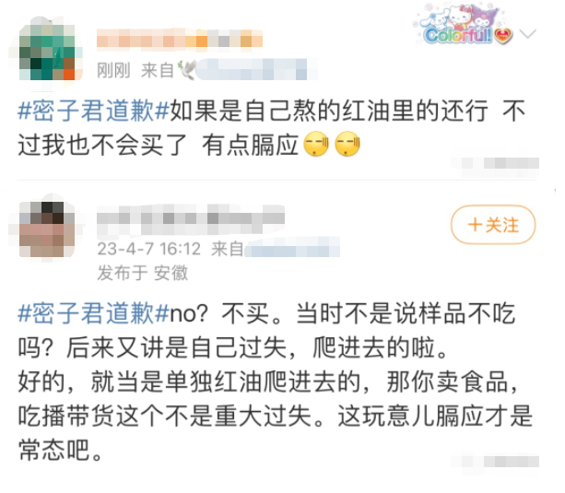View the second poster's avatar
This screenshot has height=493, width=565.
(x=47, y=229)
